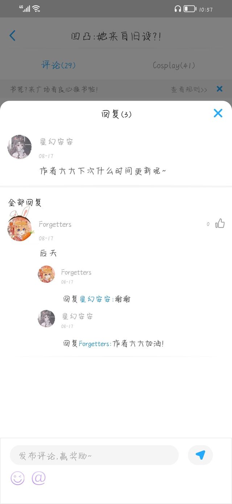232x504 pixels.
Task: Tap the small Forgetters avatar in the nested reply
Action: tap(46, 274)
